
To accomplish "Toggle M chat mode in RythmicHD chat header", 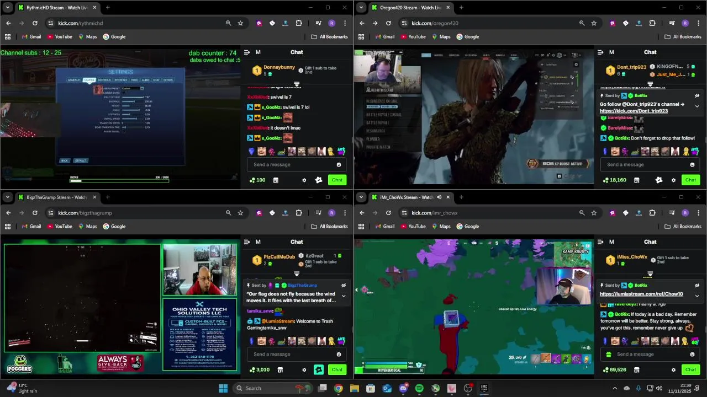I will click(258, 52).
